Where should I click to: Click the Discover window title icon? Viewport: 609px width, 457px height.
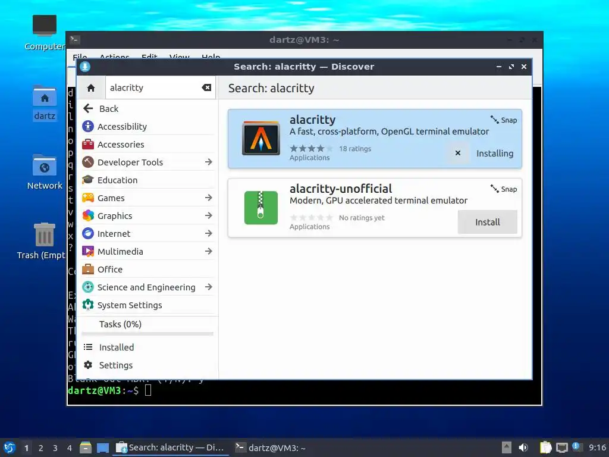[85, 67]
